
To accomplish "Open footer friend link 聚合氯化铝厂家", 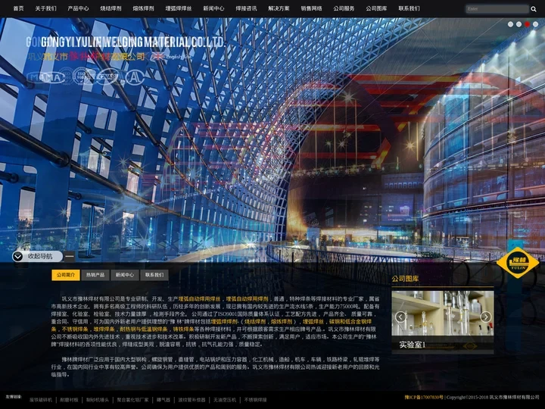I will pos(132,400).
